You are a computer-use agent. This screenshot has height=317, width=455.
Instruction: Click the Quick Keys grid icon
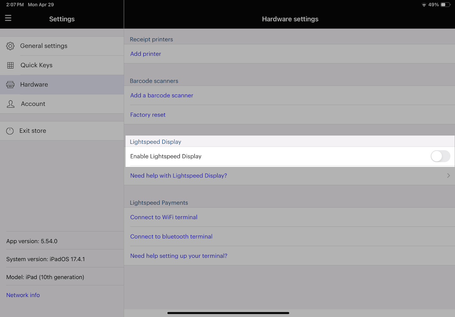click(10, 65)
